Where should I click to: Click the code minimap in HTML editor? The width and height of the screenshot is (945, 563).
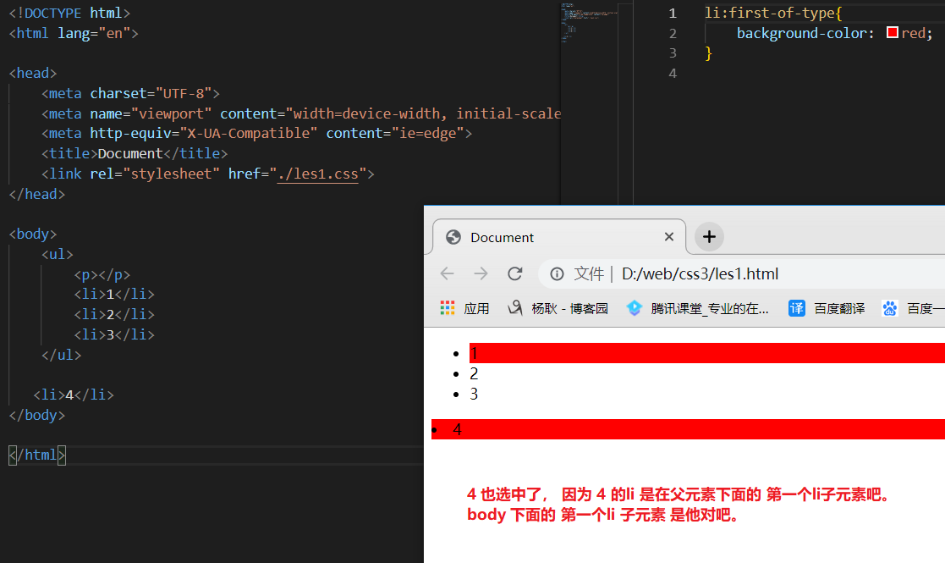tap(589, 24)
